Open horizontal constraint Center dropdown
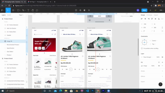The height and width of the screenshot is (93, 165). point(154,41)
